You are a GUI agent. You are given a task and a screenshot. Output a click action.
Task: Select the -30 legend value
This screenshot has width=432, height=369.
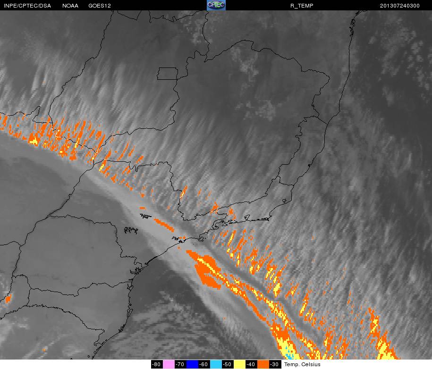(275, 364)
